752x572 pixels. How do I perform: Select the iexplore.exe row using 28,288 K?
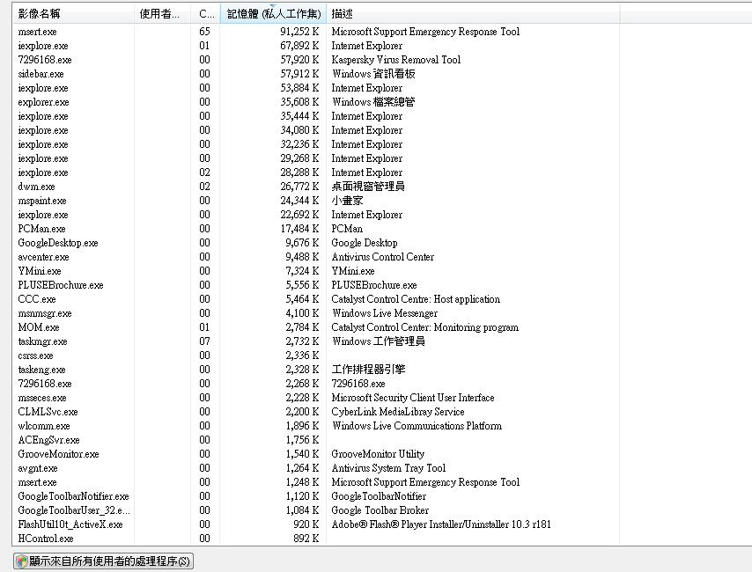coord(316,172)
